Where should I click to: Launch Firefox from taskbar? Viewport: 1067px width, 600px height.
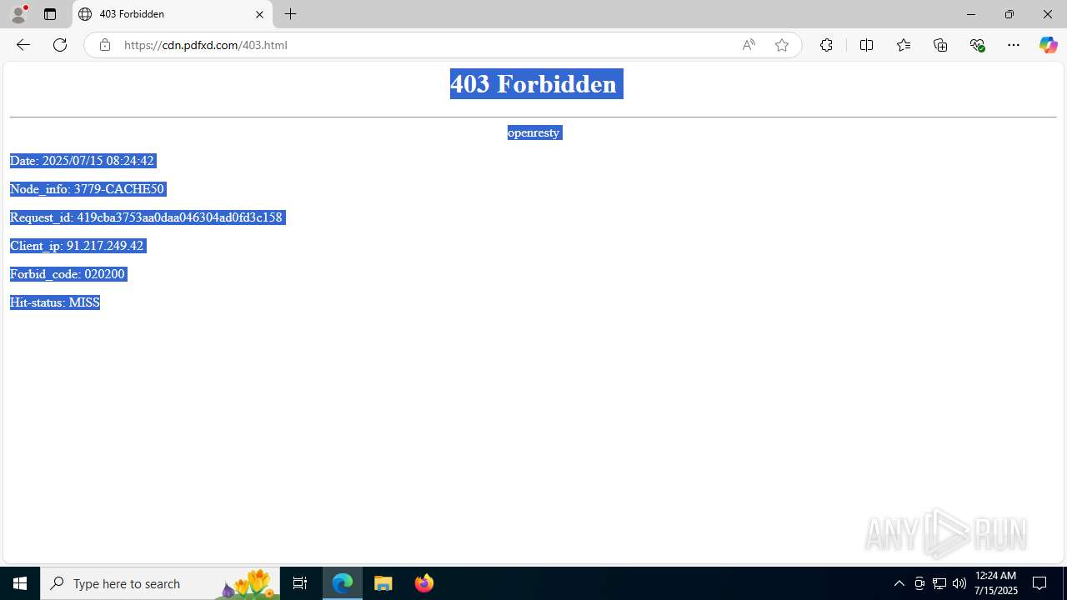(x=423, y=583)
